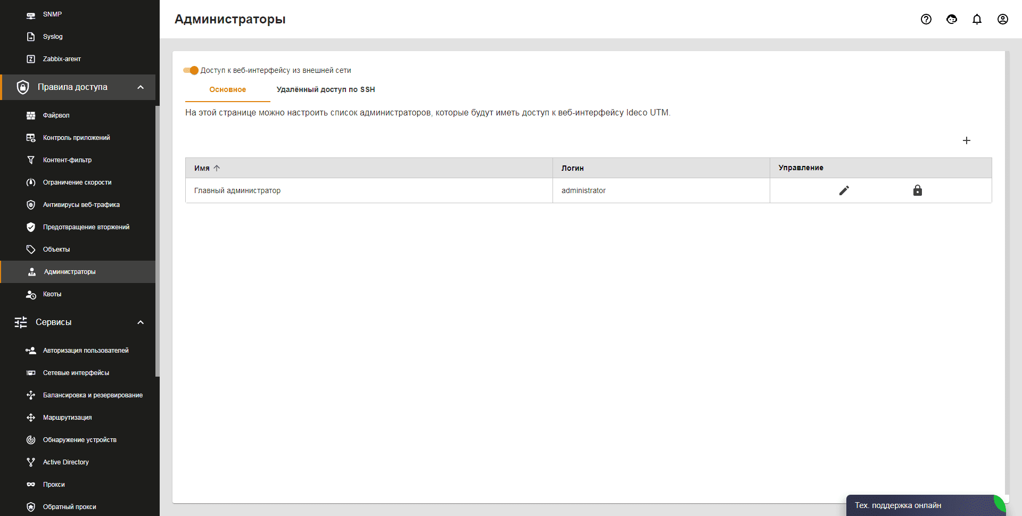Click the Объекты tag icon
Screen dimensions: 1022x516
(x=31, y=249)
